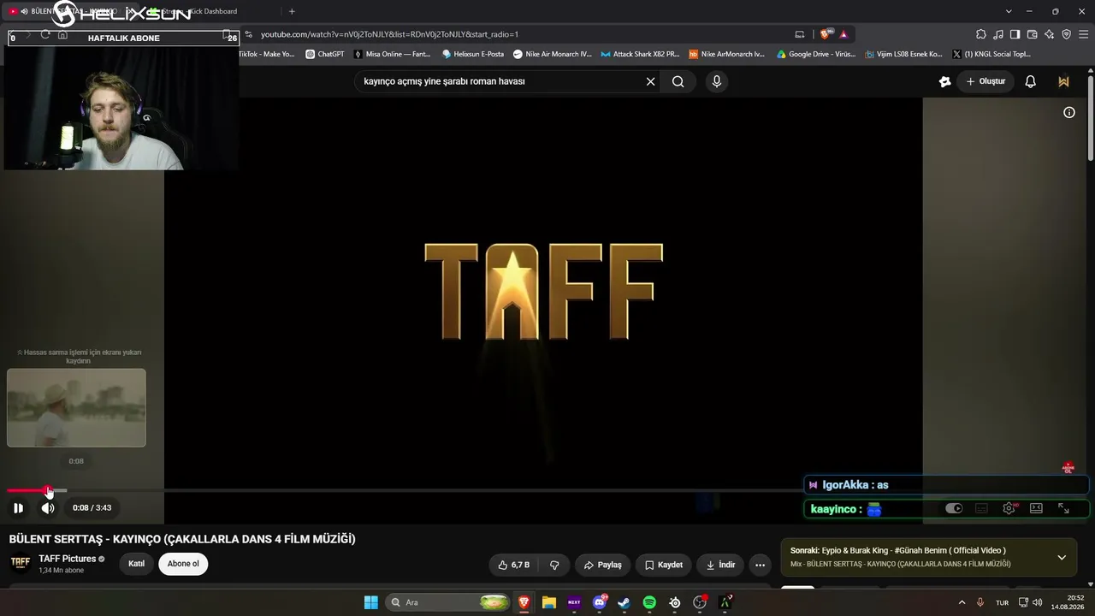Dislike the video with thumbs-down
Screen dimensions: 1095x616
pos(554,565)
